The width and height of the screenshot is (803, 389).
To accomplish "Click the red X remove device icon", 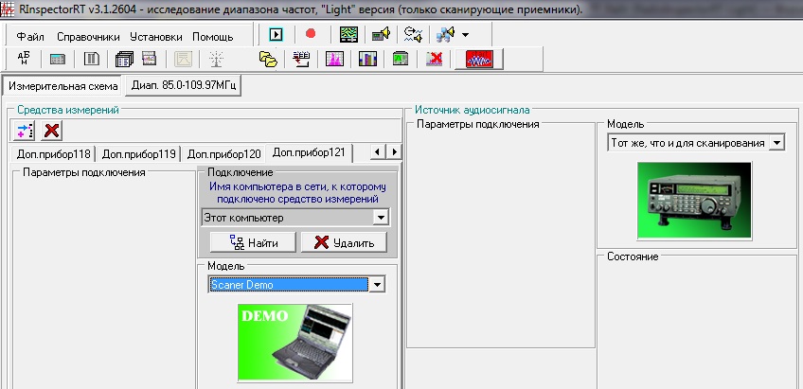I will point(52,130).
